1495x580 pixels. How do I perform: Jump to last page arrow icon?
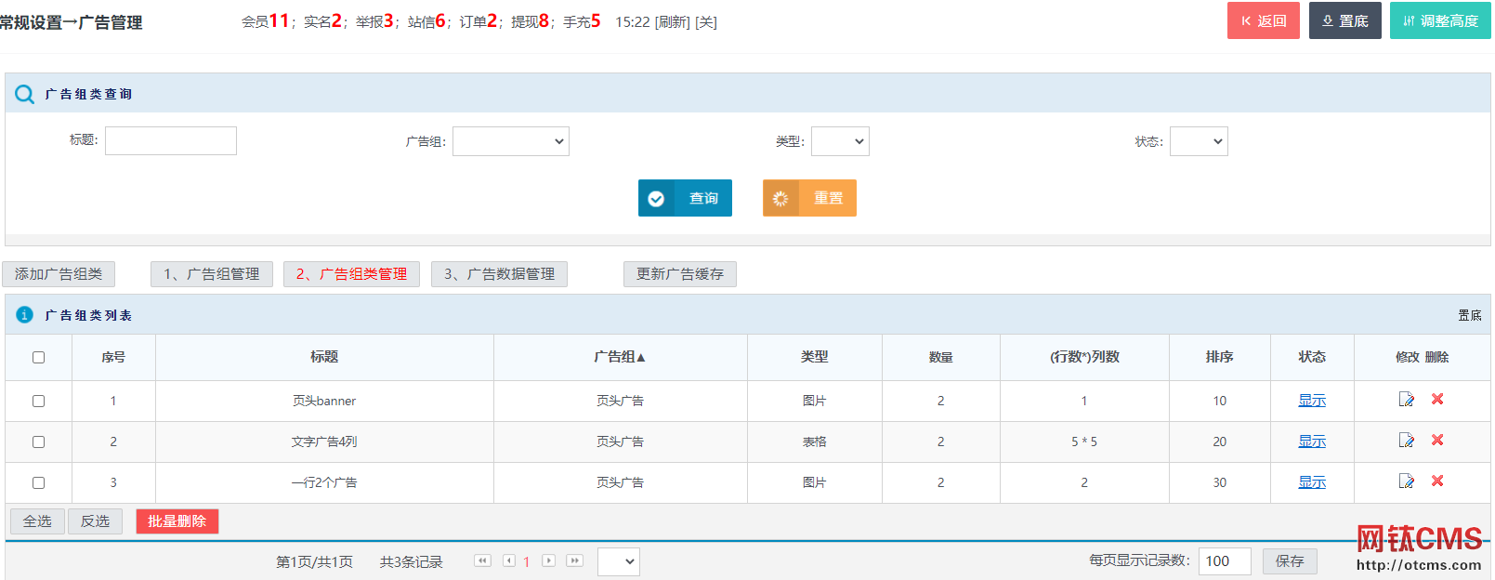[575, 560]
